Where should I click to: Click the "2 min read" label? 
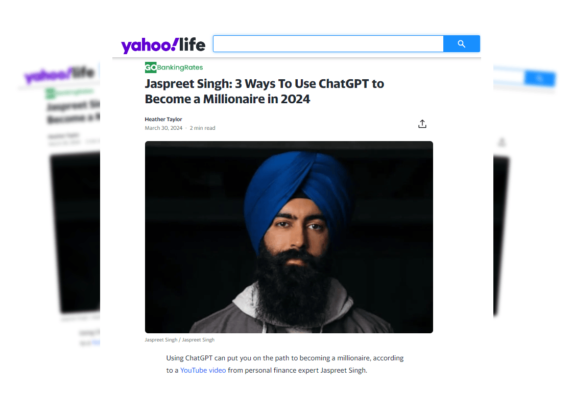[x=202, y=128]
